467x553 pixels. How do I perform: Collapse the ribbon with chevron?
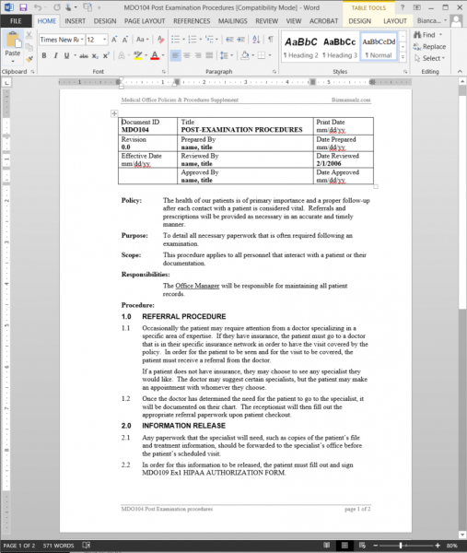coord(460,72)
